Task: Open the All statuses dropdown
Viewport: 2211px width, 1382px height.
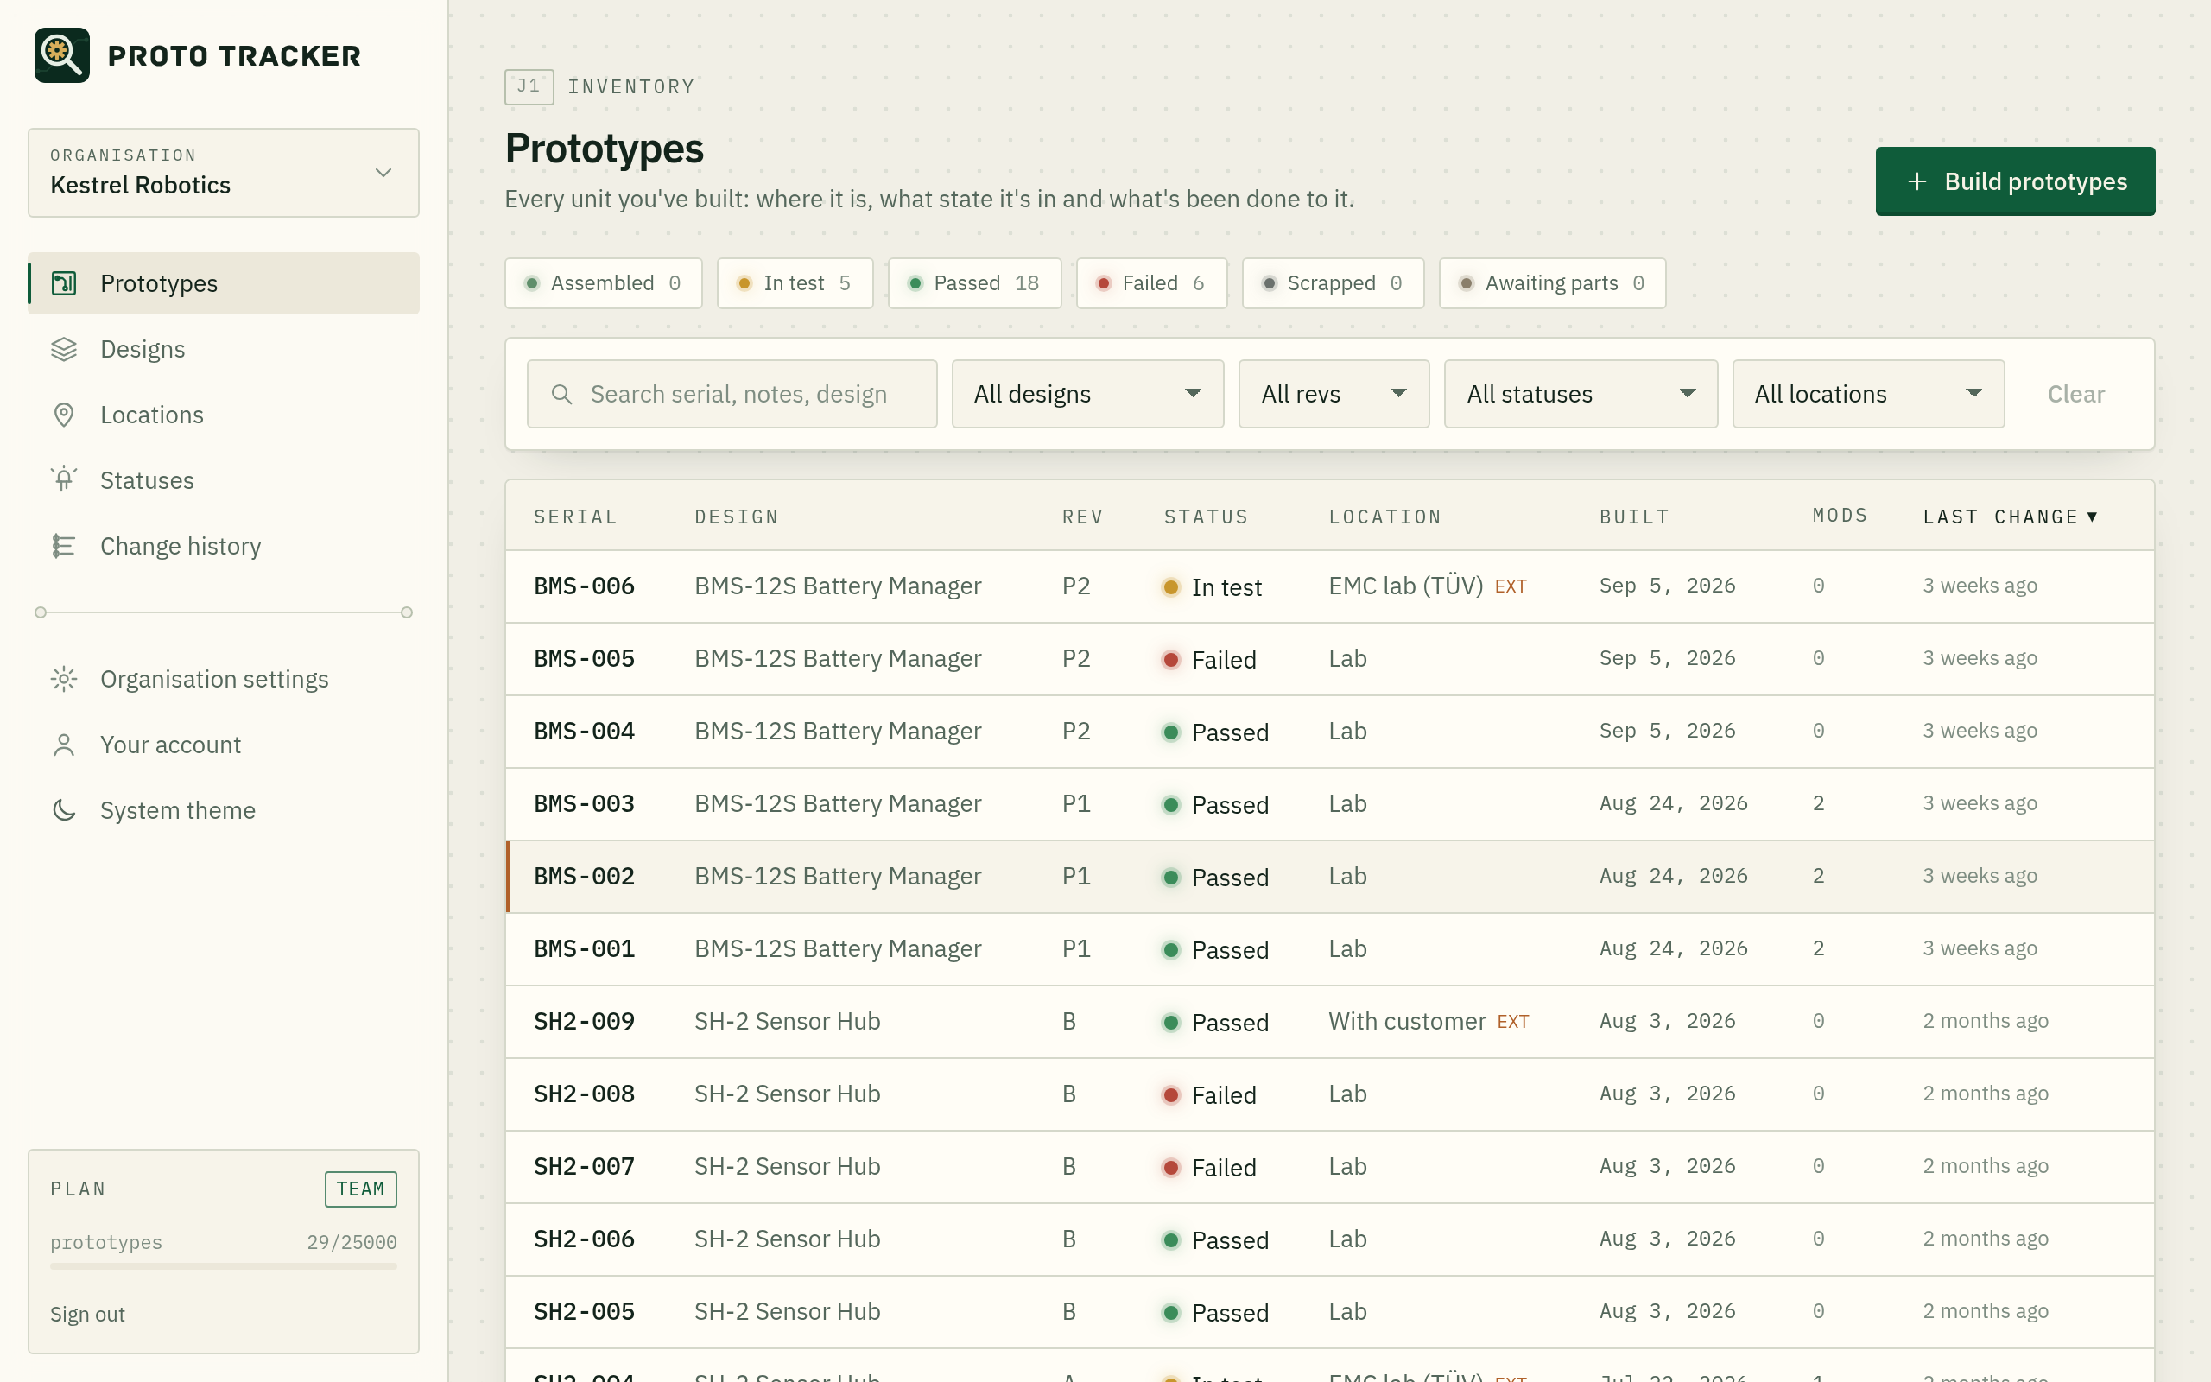Action: [x=1581, y=394]
